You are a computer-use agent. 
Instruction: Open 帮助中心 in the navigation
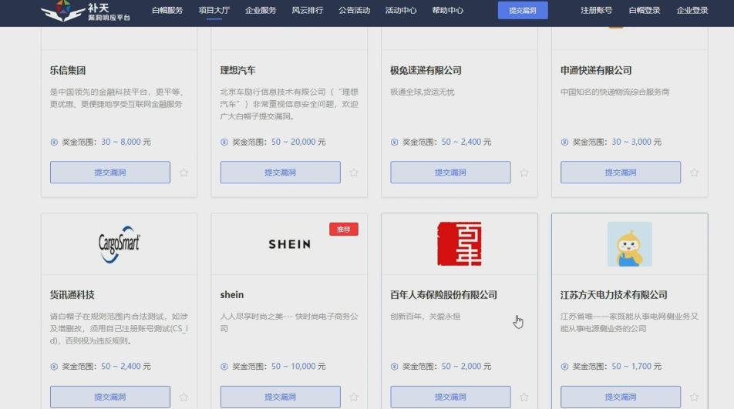coord(447,10)
